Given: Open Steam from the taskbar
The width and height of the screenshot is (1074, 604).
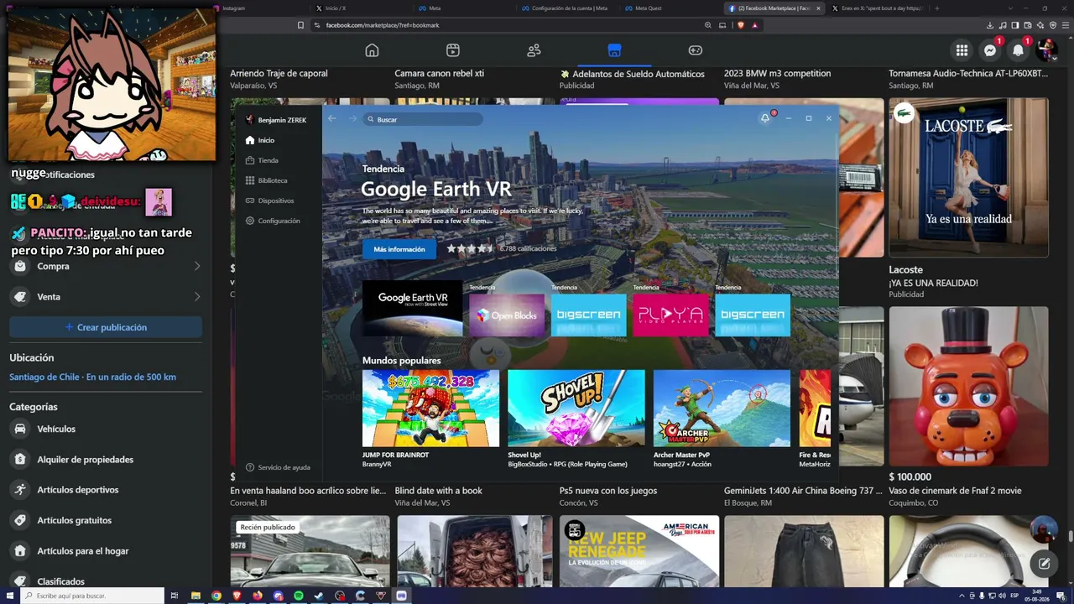Looking at the screenshot, I should click(319, 596).
